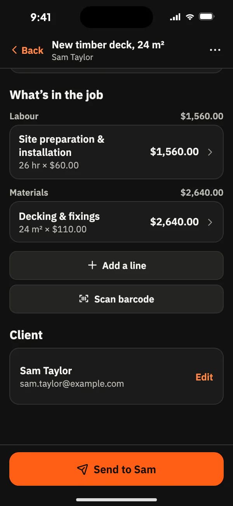This screenshot has width=233, height=506.
Task: Tap the plus icon on Add a line
Action: pos(92,265)
